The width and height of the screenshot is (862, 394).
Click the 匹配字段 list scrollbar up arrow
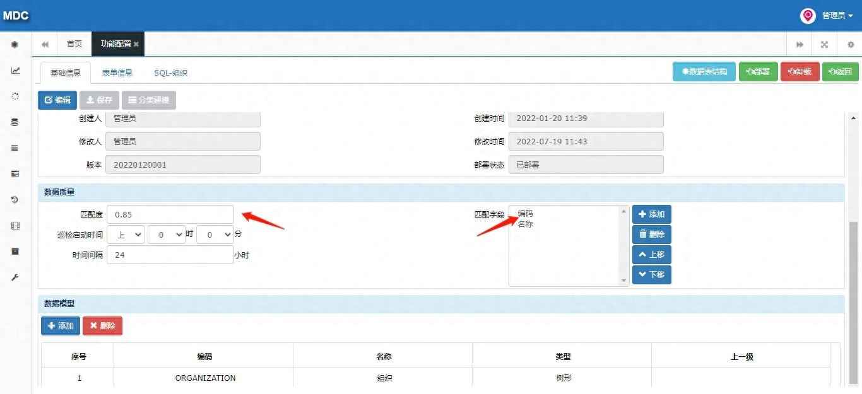pos(625,211)
